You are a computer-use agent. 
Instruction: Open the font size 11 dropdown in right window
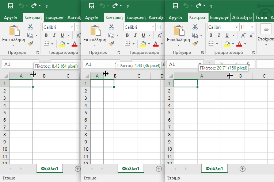coord(252,27)
